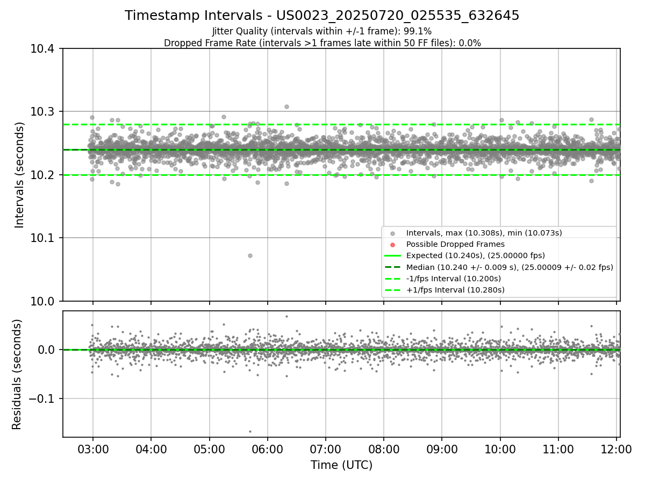
Task: Click the 07:00 x-axis tick label
Action: coord(326,449)
